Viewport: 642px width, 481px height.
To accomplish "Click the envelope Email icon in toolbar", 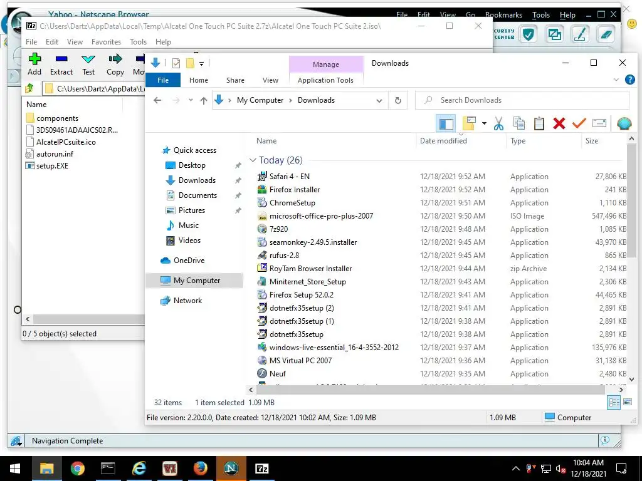I will pos(599,123).
